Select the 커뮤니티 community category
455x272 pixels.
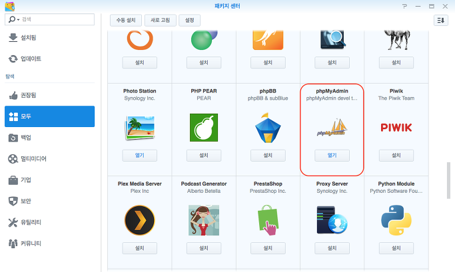click(49, 243)
